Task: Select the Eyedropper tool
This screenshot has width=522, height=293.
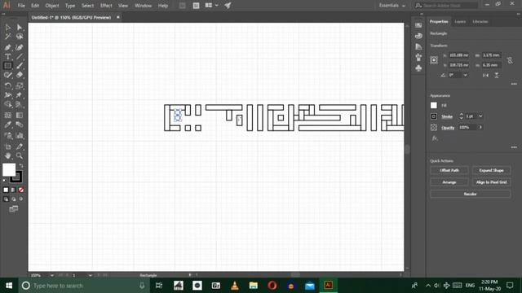Action: pyautogui.click(x=8, y=125)
